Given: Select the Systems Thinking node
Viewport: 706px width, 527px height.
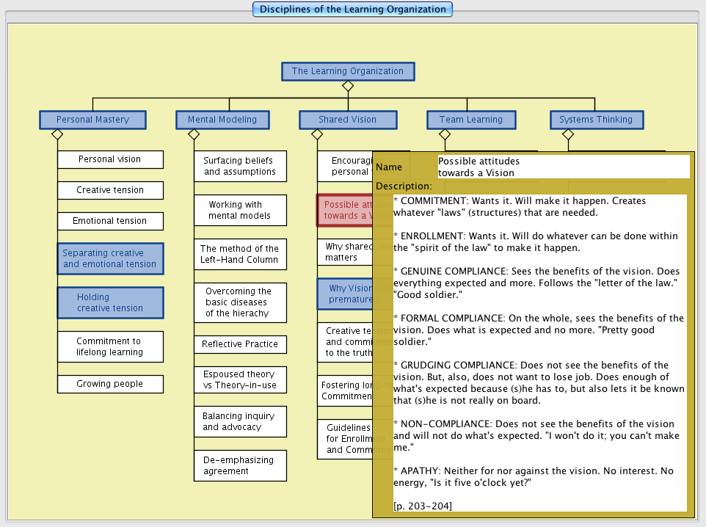Looking at the screenshot, I should click(595, 120).
